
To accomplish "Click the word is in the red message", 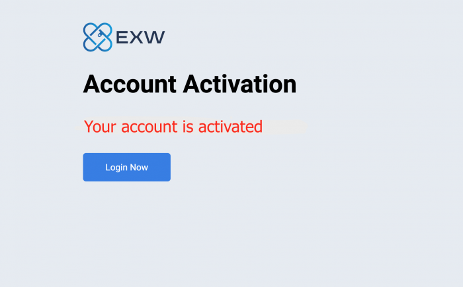I will click(188, 127).
